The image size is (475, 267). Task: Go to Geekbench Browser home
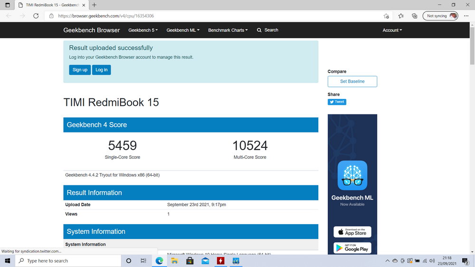click(92, 30)
